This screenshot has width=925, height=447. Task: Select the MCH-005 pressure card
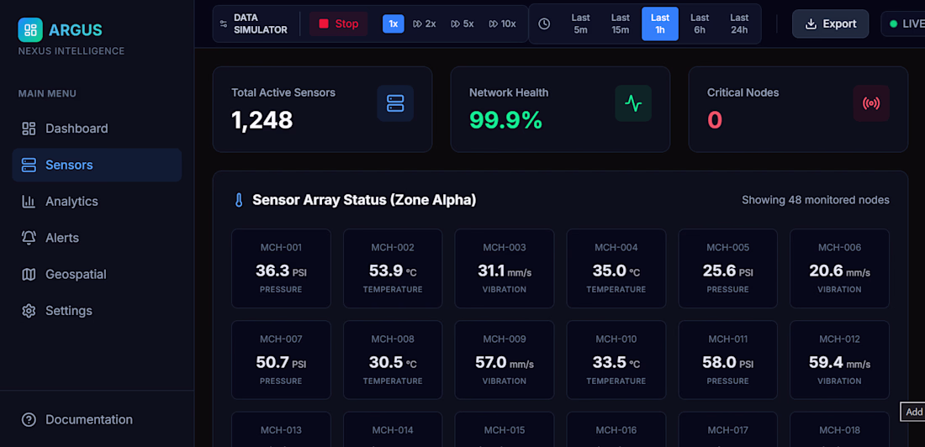[728, 268]
